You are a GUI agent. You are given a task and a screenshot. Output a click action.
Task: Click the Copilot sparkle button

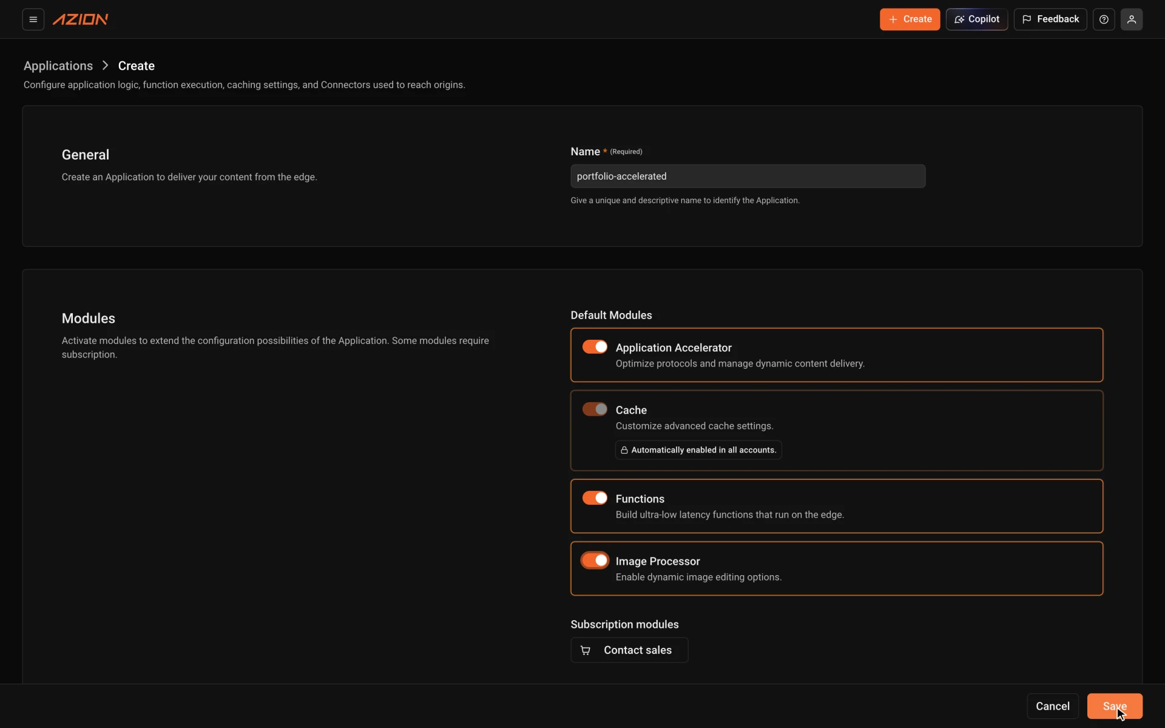click(977, 19)
